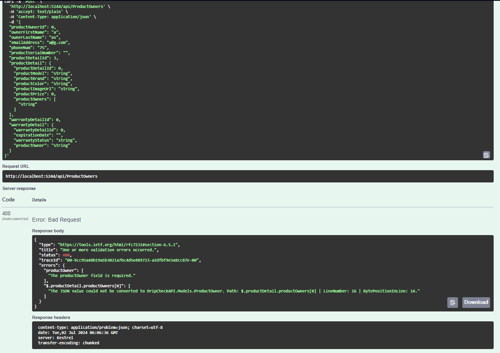Click the 'Response headers' heading
This screenshot has height=353, width=500.
51,317
